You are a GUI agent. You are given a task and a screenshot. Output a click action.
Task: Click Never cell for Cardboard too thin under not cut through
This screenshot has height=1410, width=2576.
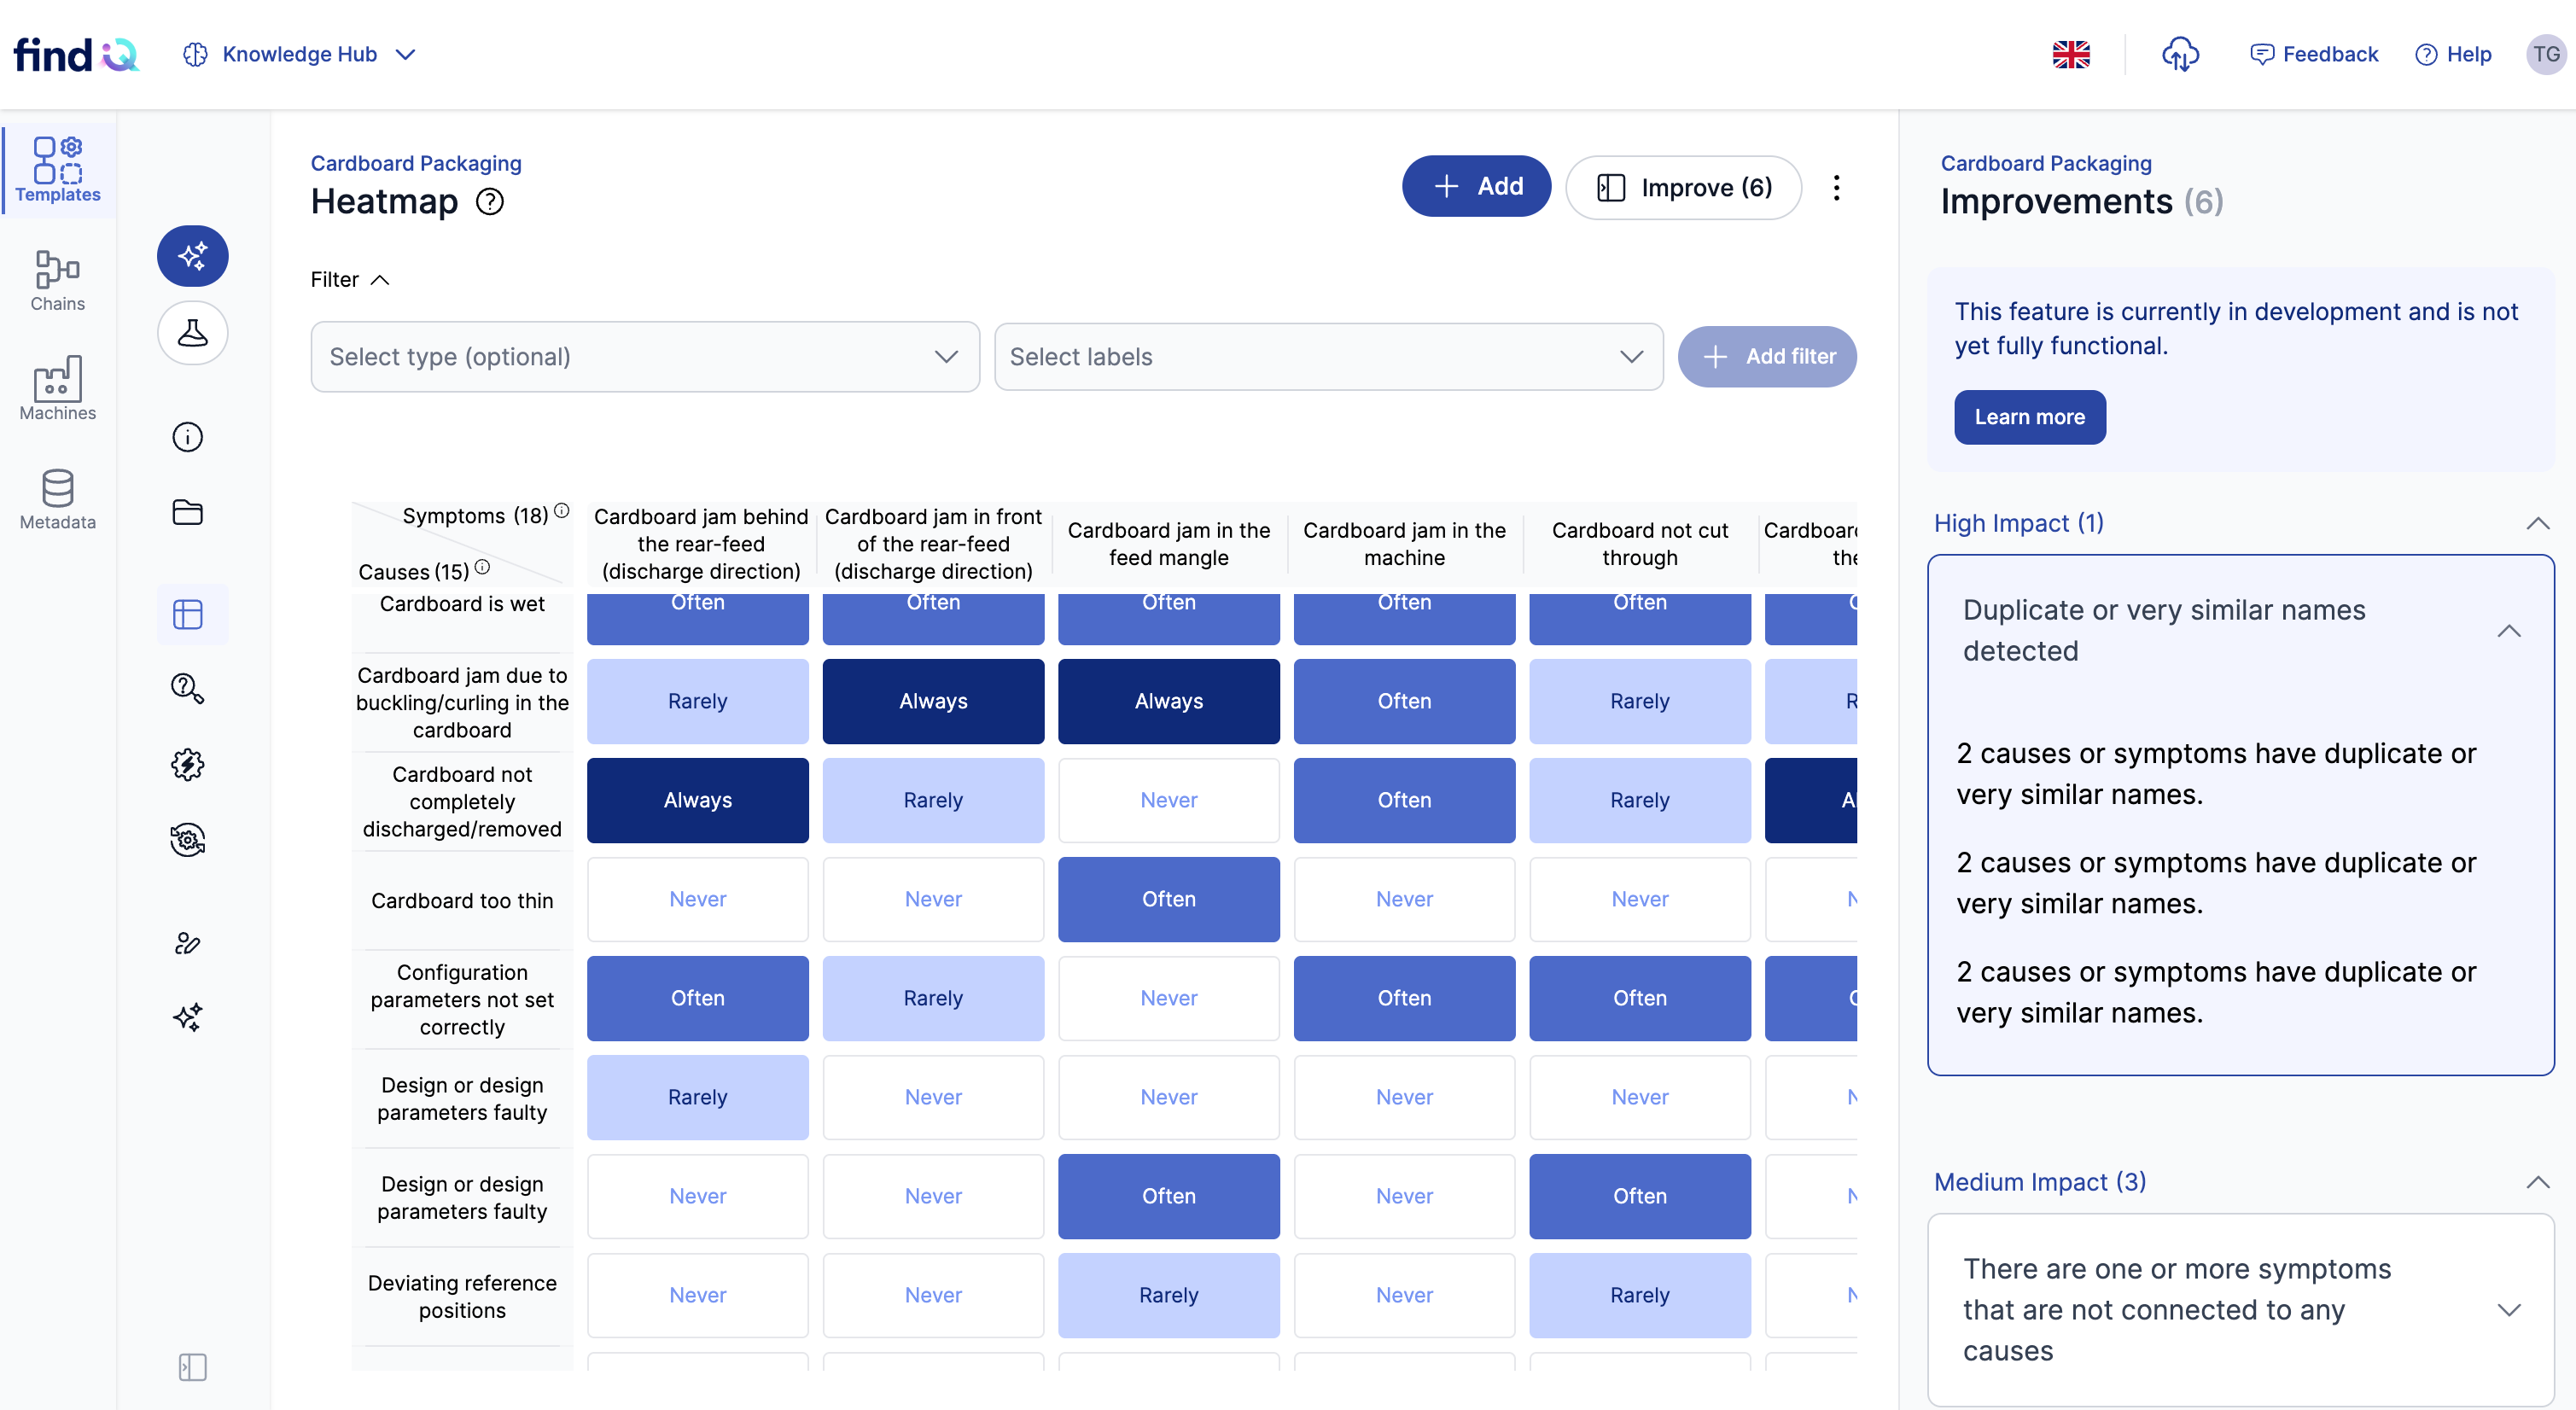point(1640,899)
